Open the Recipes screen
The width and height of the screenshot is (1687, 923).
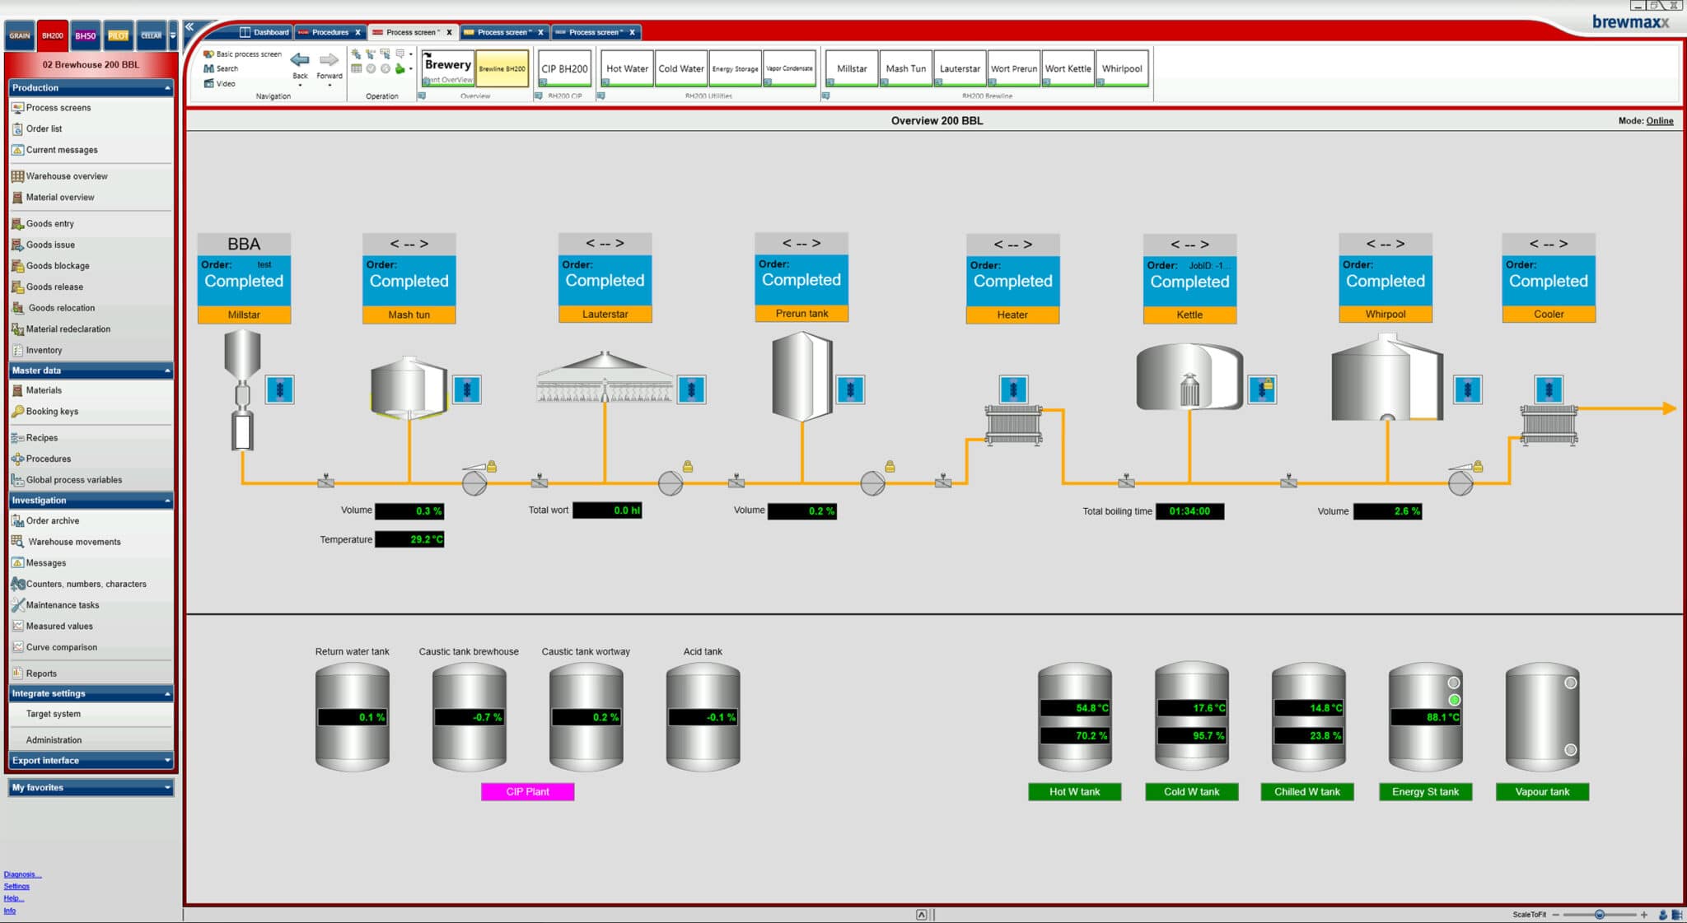43,437
